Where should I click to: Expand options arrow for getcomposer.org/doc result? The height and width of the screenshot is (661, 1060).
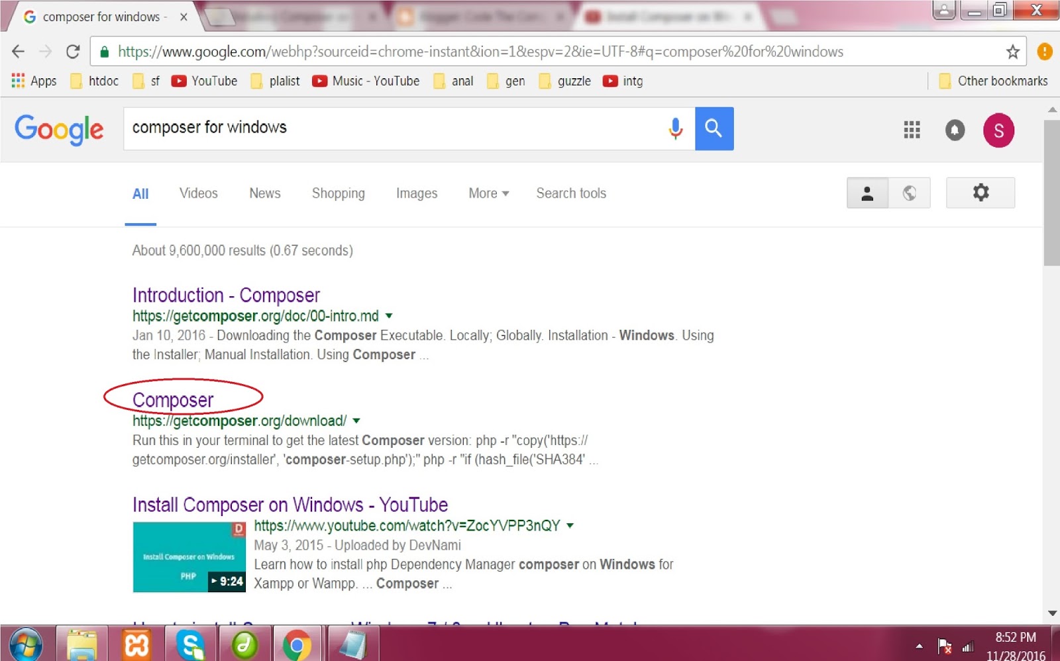click(389, 316)
